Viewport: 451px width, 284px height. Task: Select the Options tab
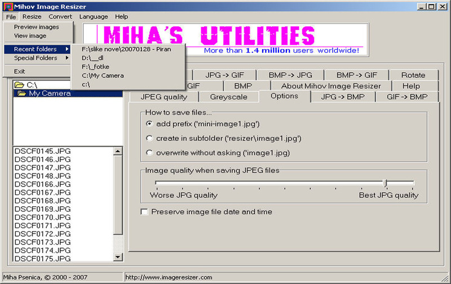[x=285, y=96]
